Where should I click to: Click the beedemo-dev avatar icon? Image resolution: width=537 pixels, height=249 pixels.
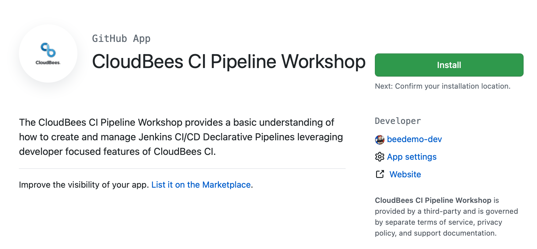(x=380, y=139)
